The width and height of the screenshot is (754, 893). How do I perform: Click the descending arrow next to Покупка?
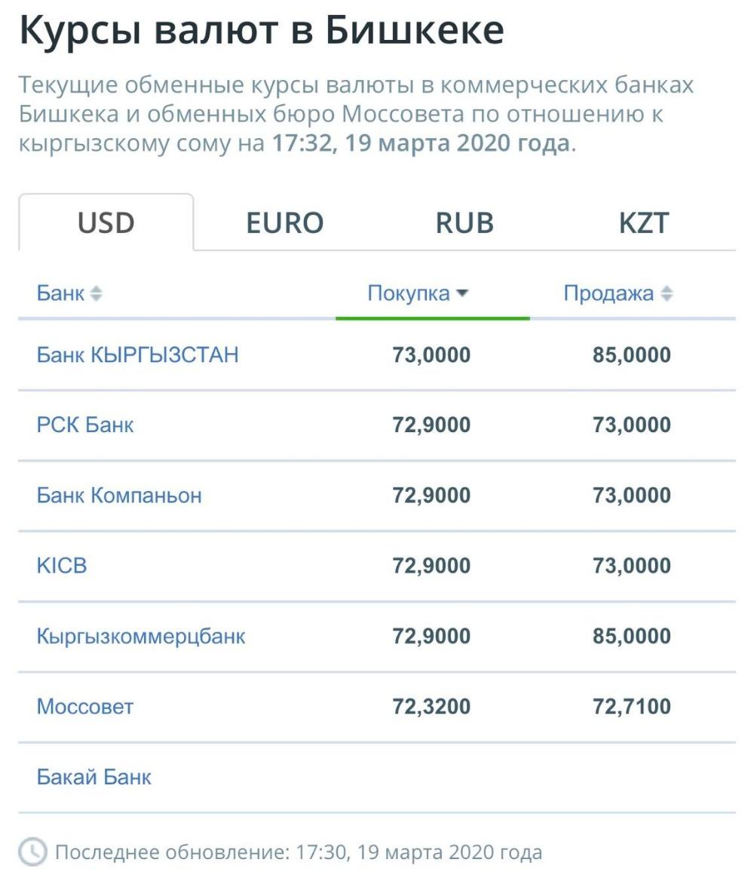[x=462, y=293]
